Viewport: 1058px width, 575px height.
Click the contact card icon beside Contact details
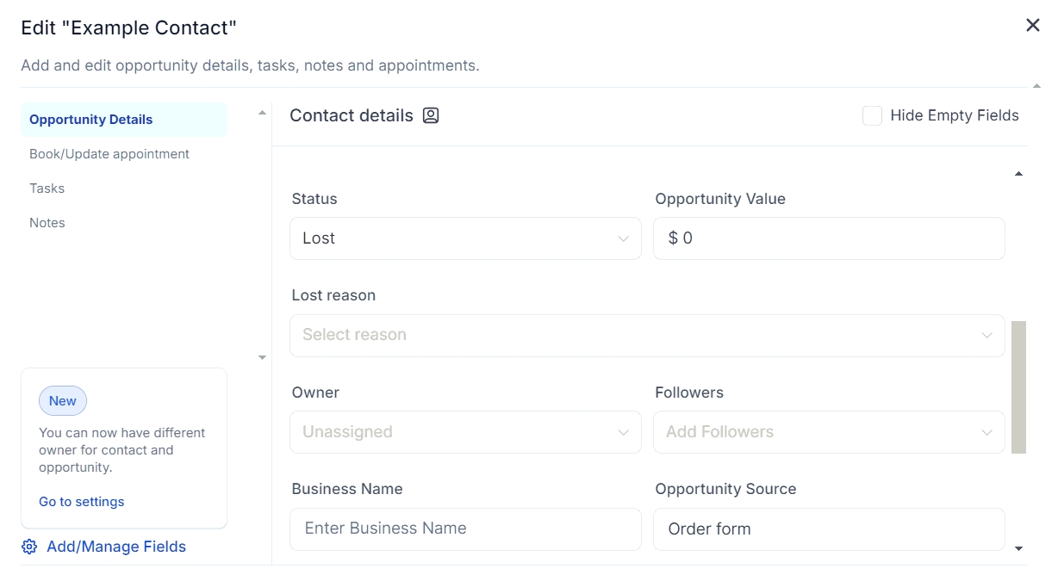click(431, 115)
